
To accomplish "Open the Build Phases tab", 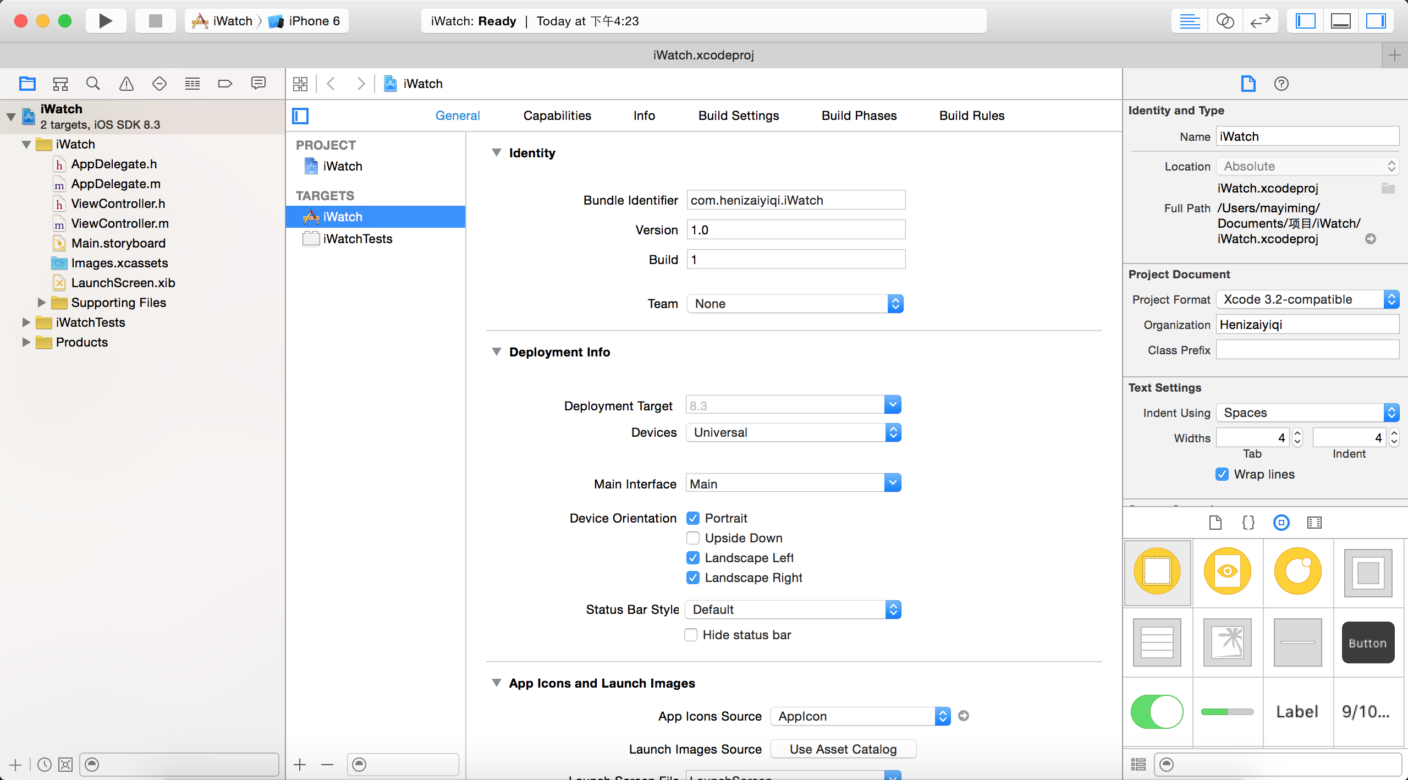I will (859, 116).
